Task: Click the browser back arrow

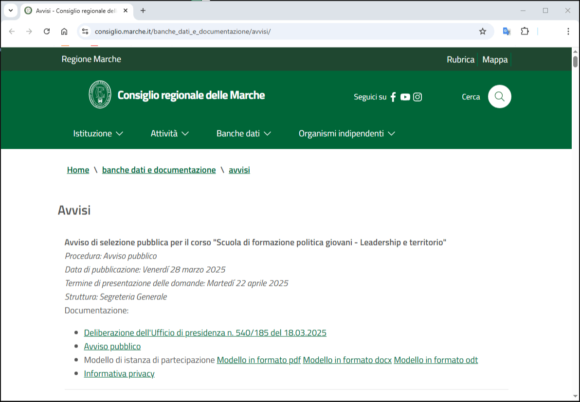Action: coord(12,32)
